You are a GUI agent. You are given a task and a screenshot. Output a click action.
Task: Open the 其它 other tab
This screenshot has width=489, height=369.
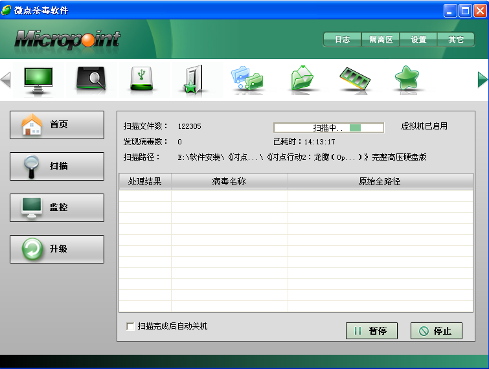(456, 39)
